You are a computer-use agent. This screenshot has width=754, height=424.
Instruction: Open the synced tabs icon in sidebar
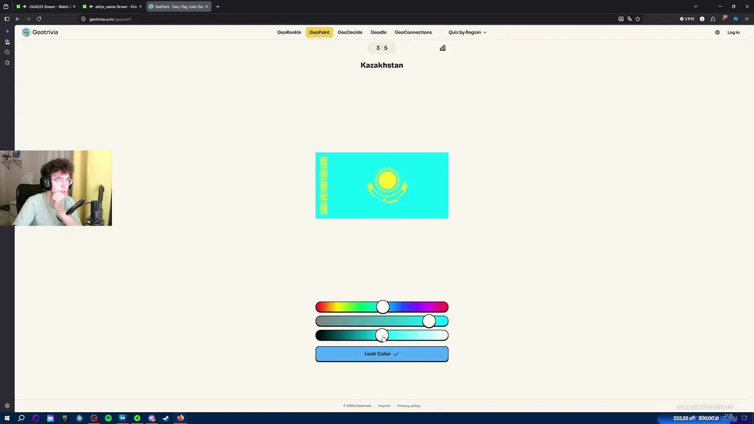[x=7, y=42]
